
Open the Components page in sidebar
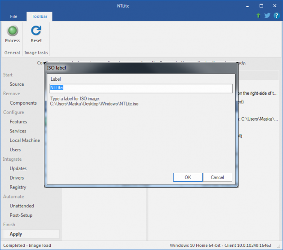click(23, 103)
